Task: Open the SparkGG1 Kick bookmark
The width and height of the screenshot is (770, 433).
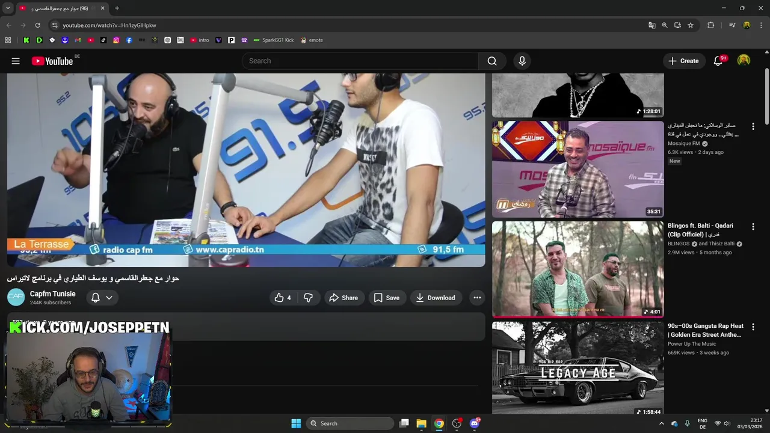Action: (273, 40)
